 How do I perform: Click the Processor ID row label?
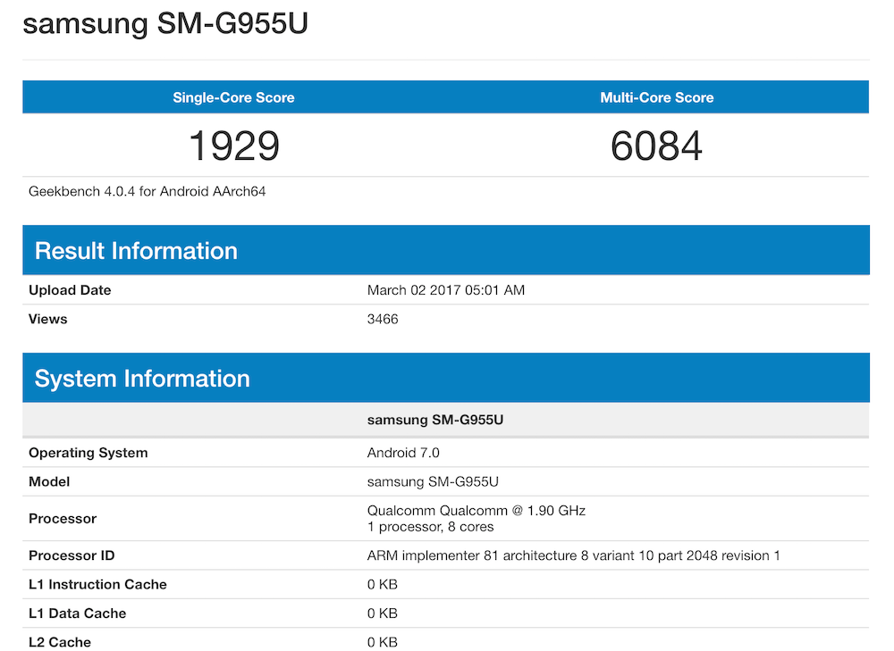point(72,555)
